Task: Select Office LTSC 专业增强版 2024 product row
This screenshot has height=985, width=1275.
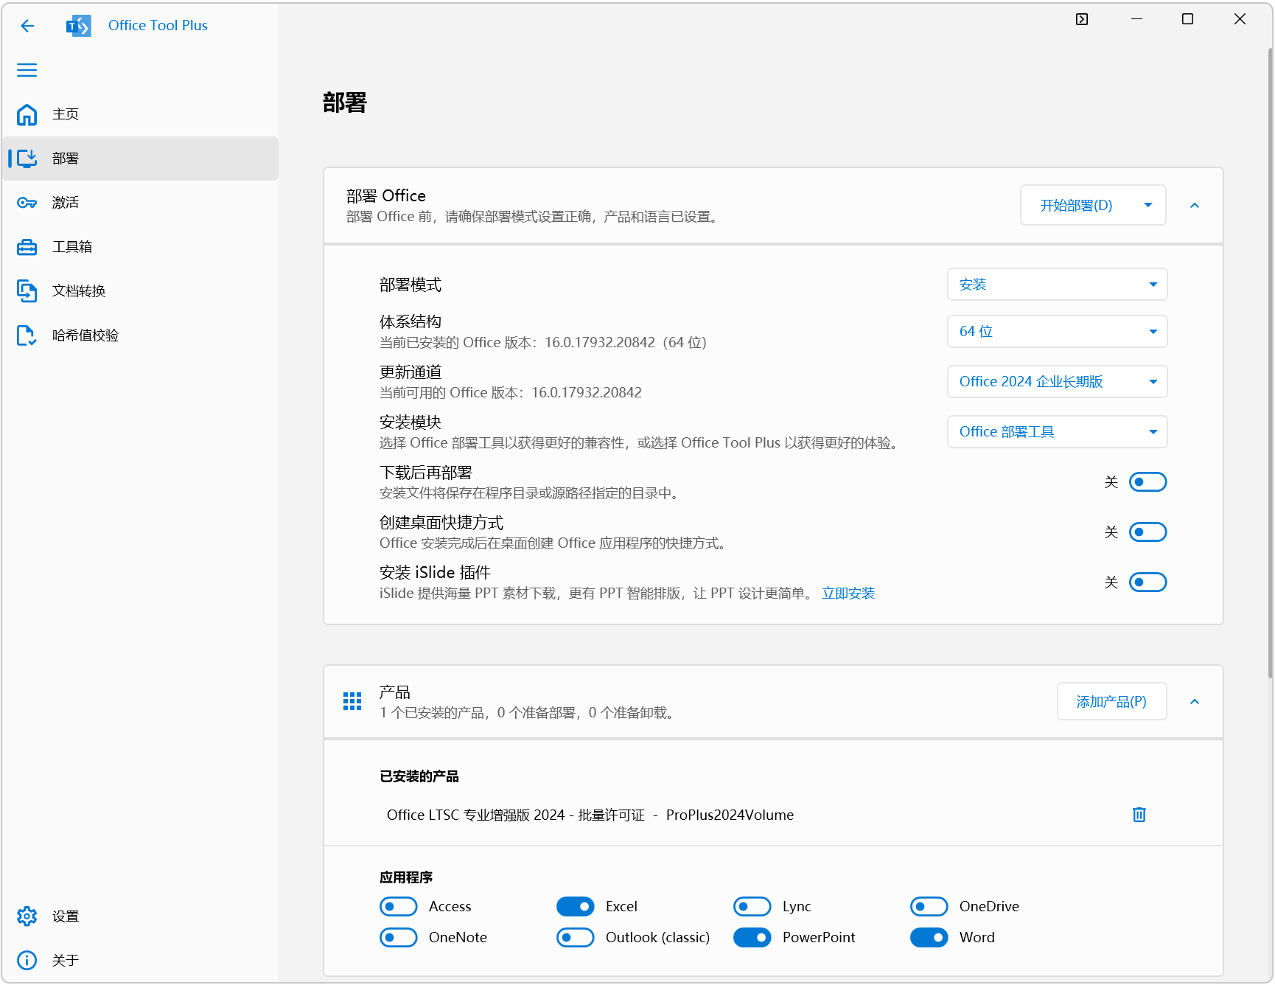Action: (773, 815)
